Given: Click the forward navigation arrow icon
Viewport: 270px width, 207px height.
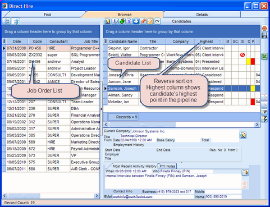Looking at the screenshot, I should coord(16,21).
